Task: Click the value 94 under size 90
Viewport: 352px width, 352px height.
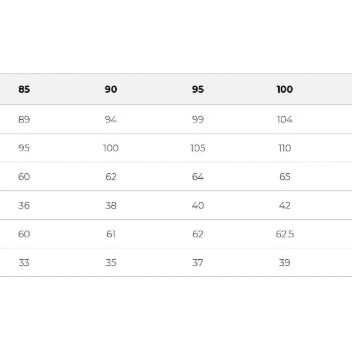Action: click(111, 119)
